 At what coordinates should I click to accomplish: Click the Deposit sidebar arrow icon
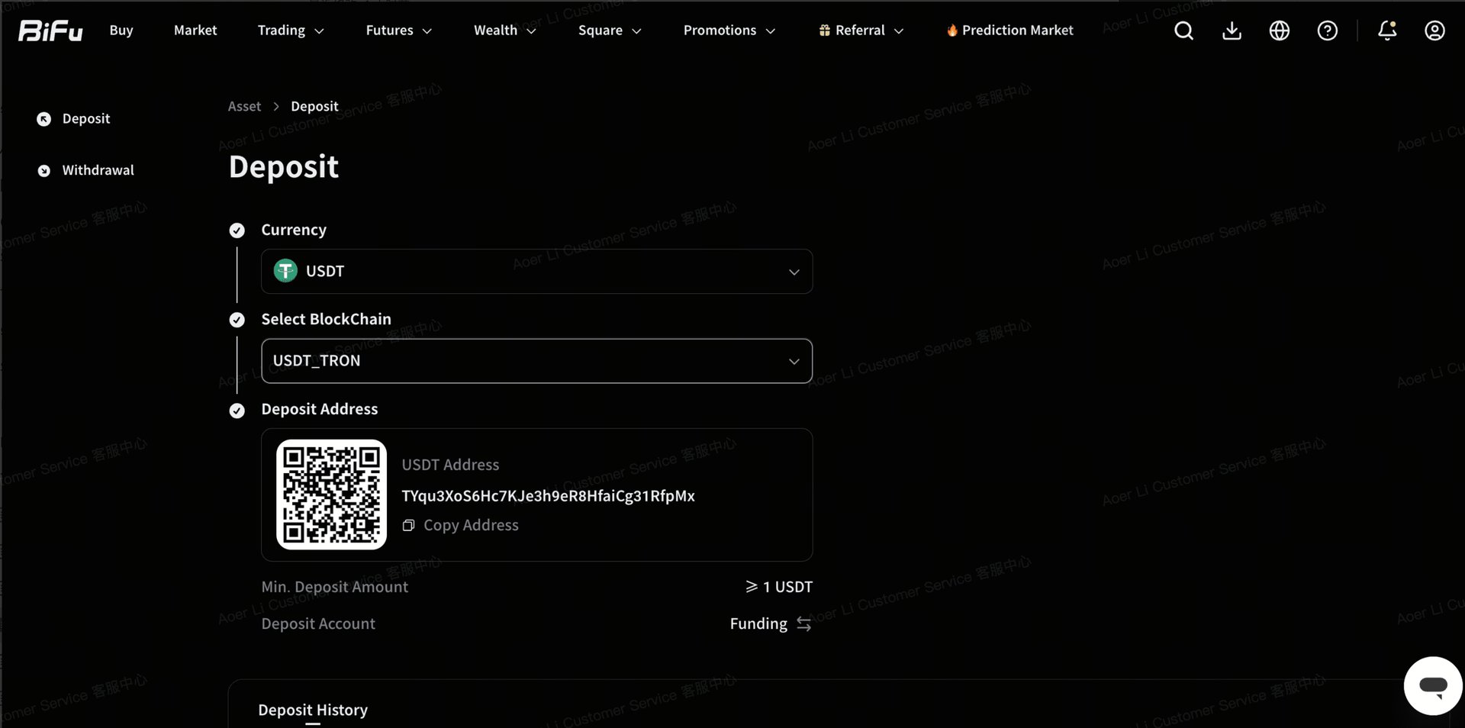coord(44,119)
